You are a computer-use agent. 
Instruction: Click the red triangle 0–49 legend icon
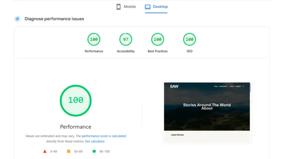click(45, 151)
